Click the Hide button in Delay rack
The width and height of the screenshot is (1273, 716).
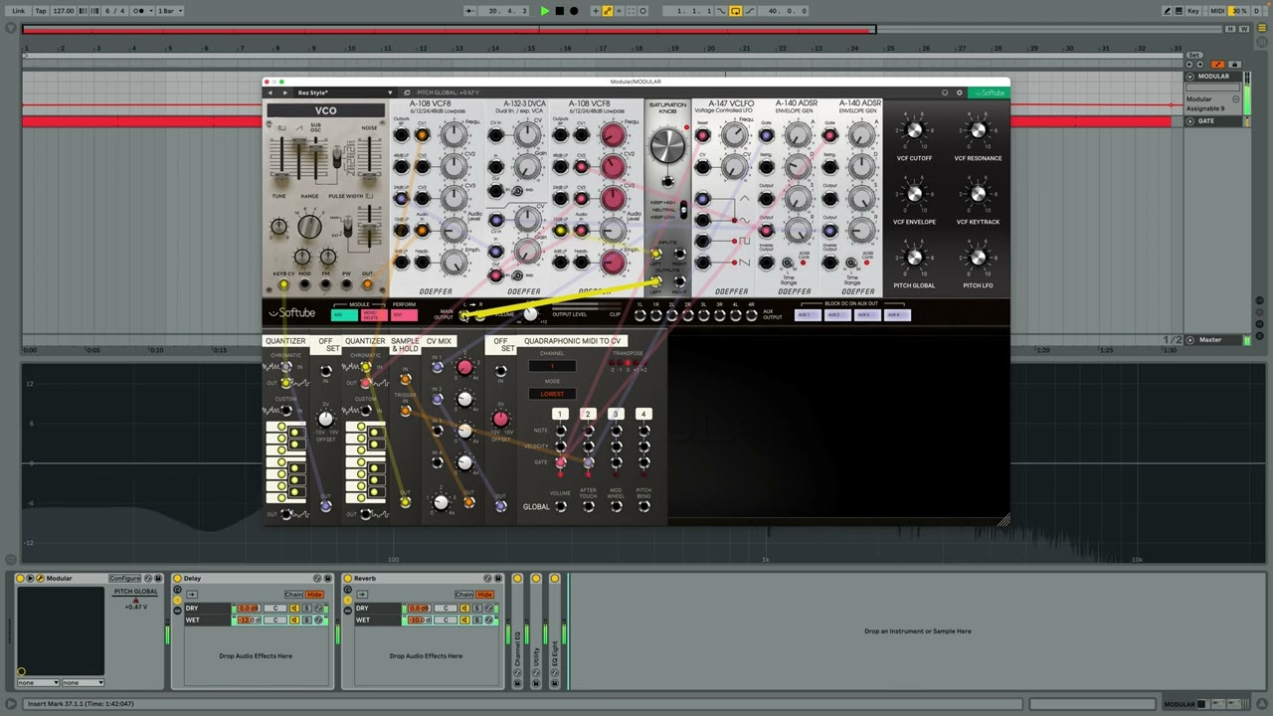coord(314,595)
